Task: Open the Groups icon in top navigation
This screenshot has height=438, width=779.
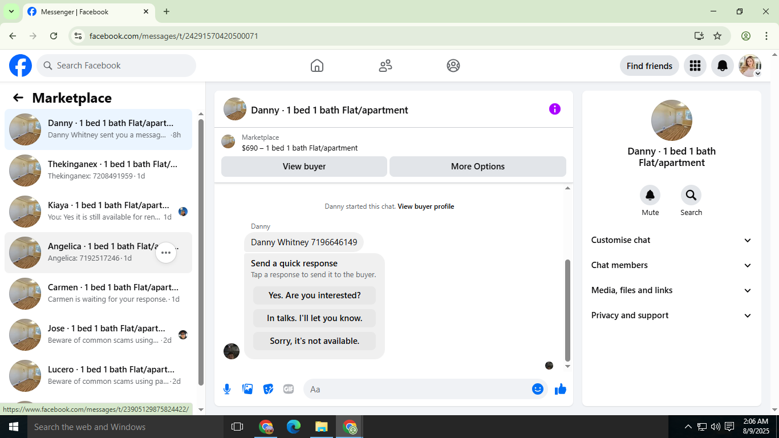Action: (x=453, y=66)
